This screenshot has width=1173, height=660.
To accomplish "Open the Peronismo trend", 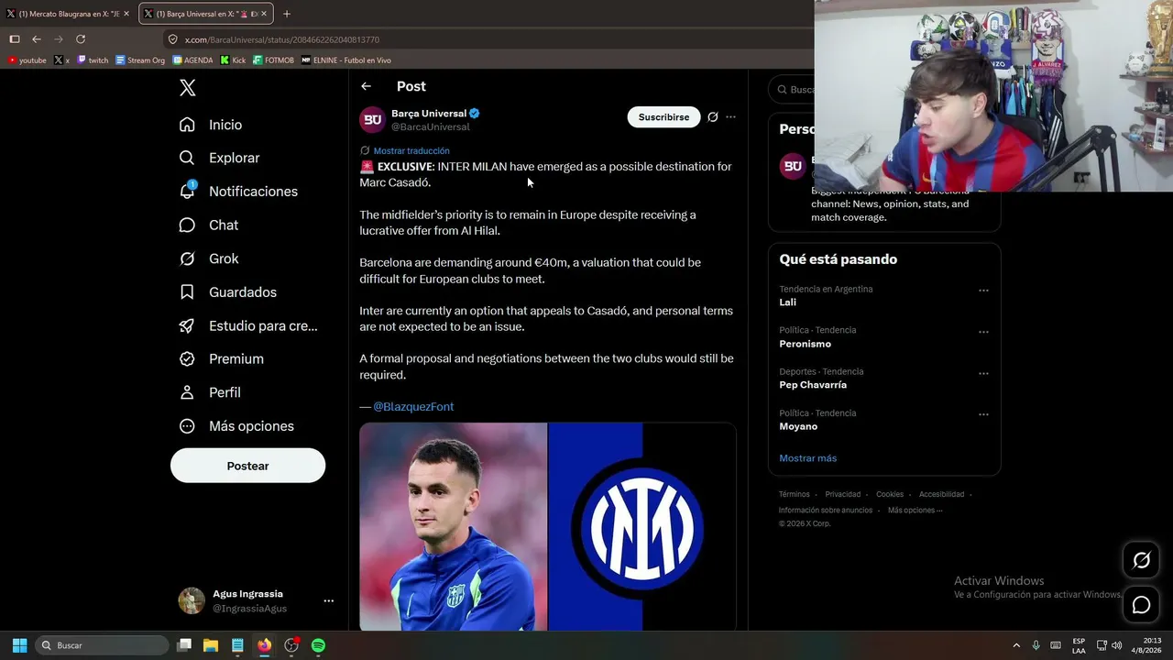I will (x=805, y=344).
